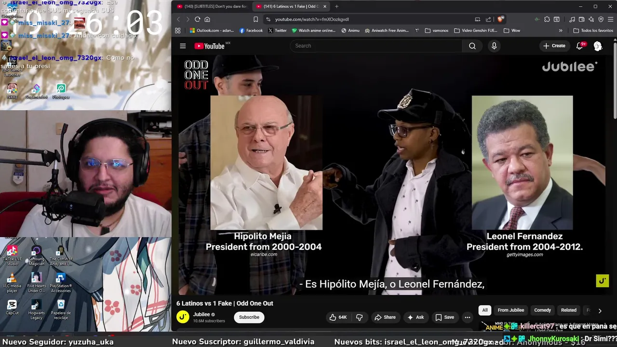The width and height of the screenshot is (617, 347).
Task: Like the video with 64K thumbs up
Action: [x=338, y=317]
